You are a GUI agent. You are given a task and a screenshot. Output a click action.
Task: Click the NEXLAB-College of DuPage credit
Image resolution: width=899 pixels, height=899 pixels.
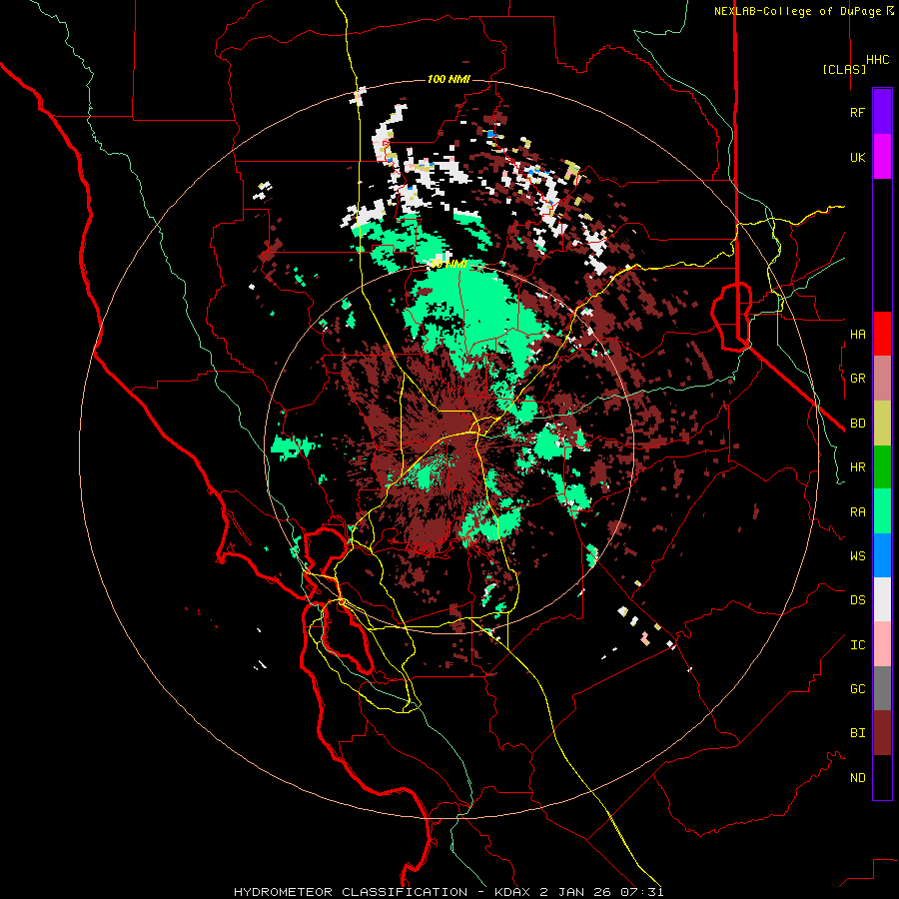[804, 11]
